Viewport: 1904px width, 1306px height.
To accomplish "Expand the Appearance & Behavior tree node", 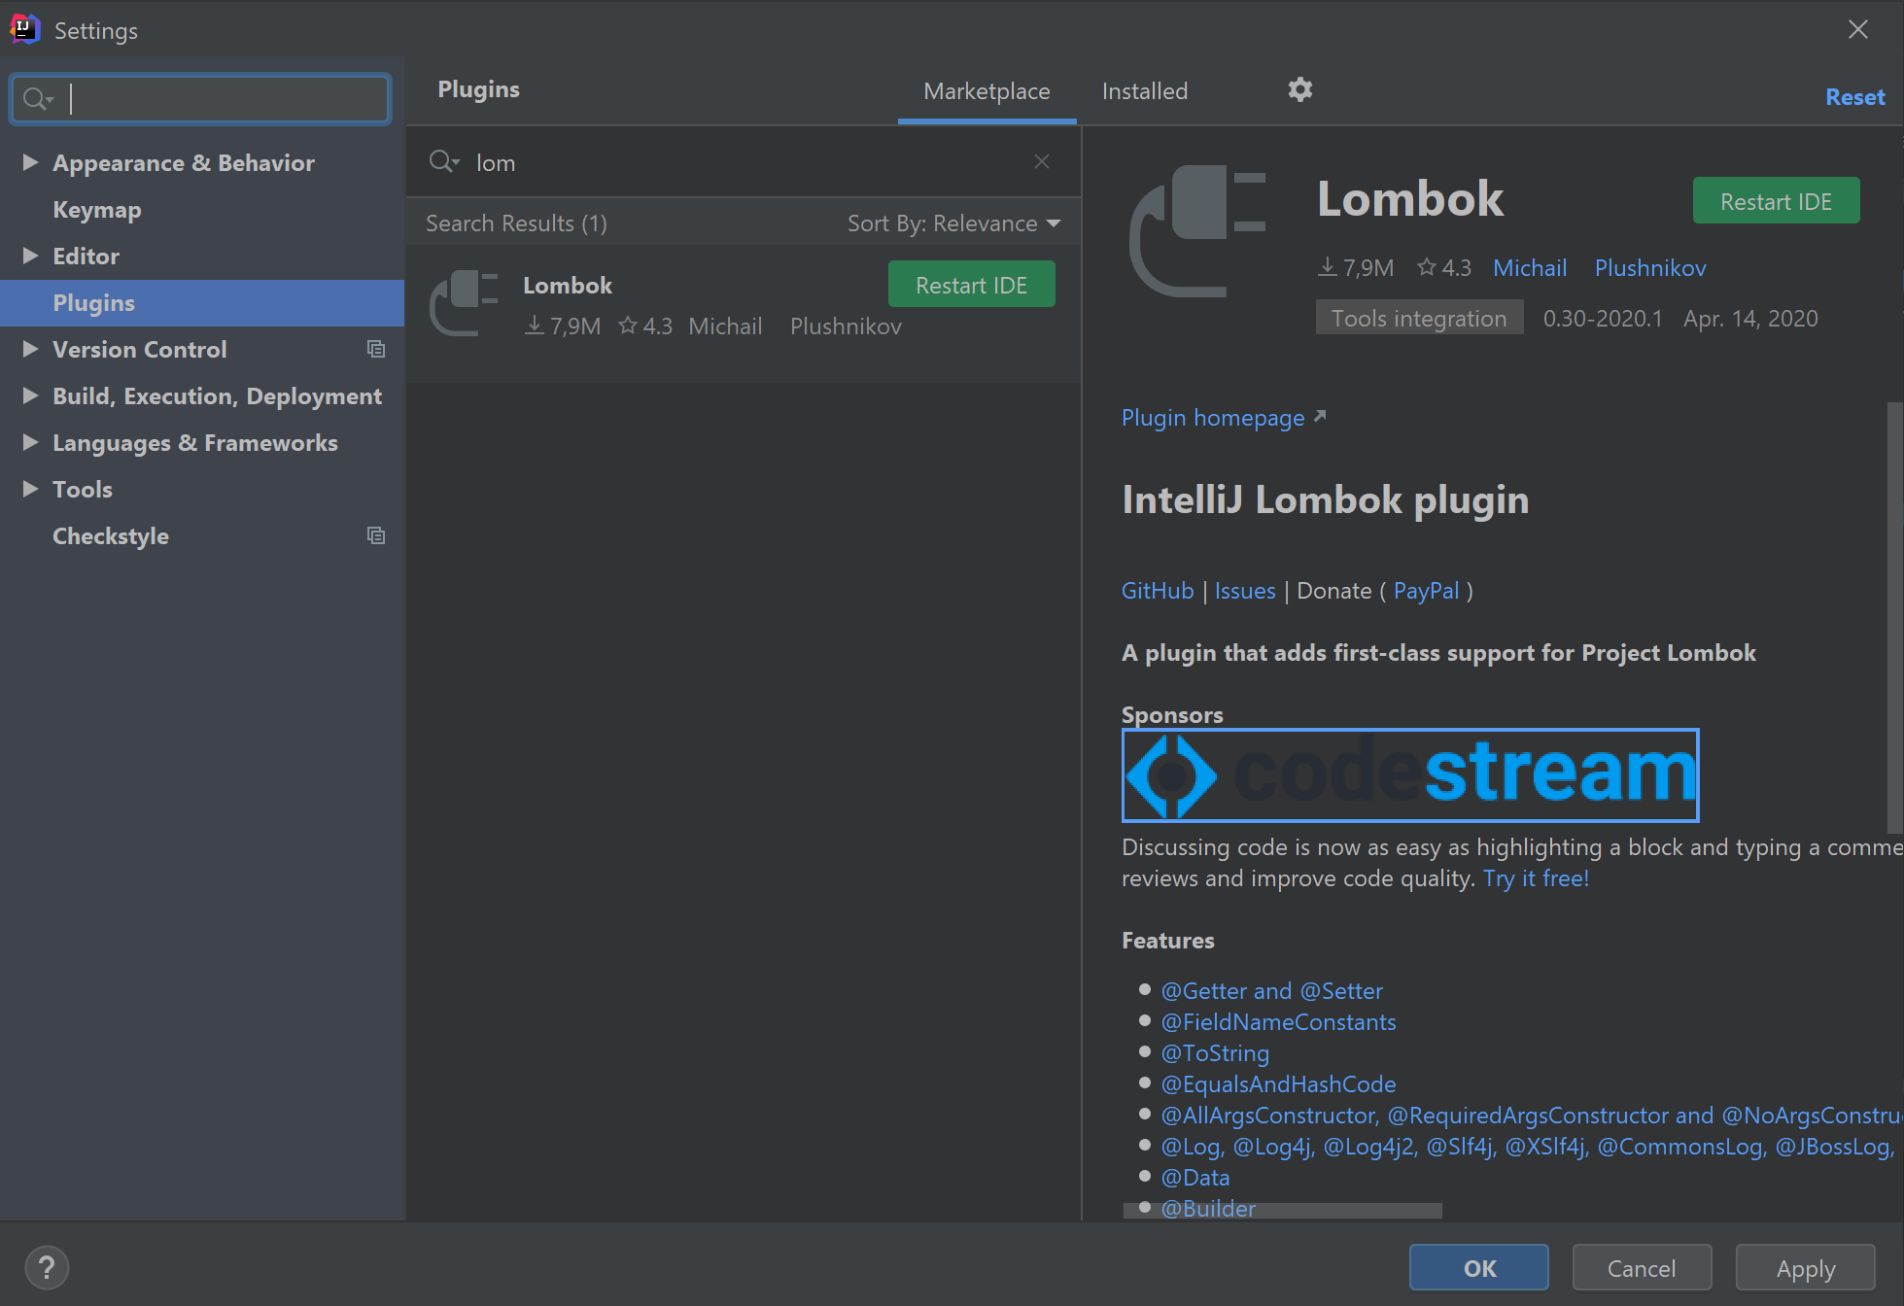I will 30,162.
